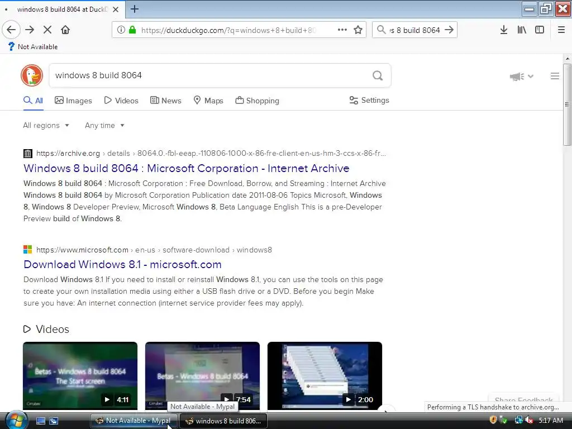Switch to the Maps tab
This screenshot has width=572, height=429.
208,101
